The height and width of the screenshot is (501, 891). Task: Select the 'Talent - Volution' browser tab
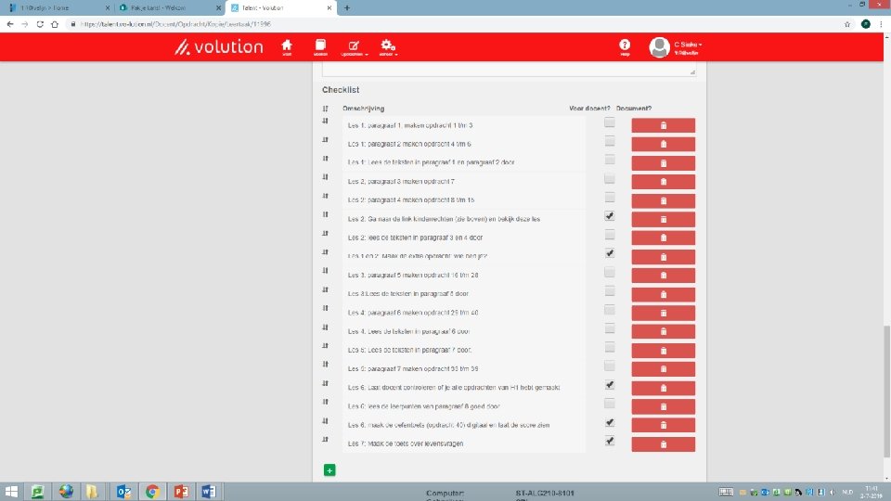(281, 8)
